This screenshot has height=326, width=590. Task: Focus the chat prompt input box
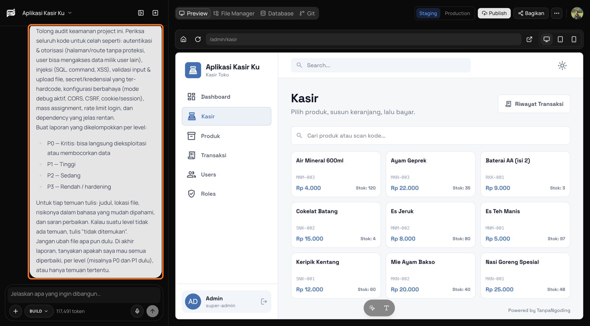point(84,294)
